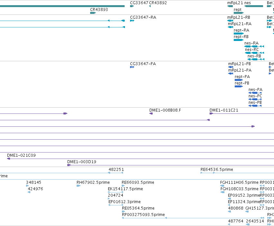Select clone DME1-008B08.F
Image resolution: width=274 pixels, height=226 pixels.
[x=165, y=110]
